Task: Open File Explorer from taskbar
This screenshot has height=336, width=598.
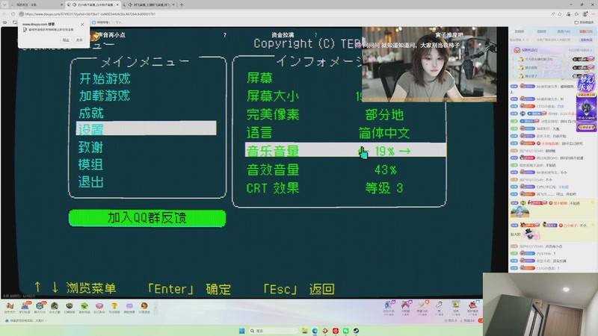Action: coord(305,331)
